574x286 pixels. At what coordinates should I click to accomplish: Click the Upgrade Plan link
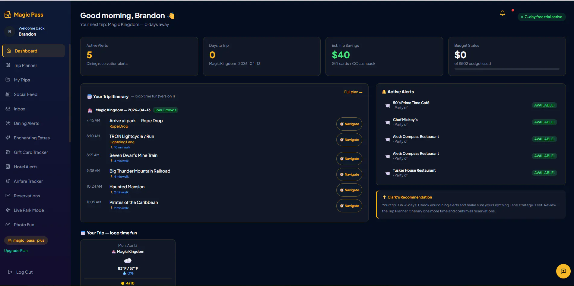16,251
